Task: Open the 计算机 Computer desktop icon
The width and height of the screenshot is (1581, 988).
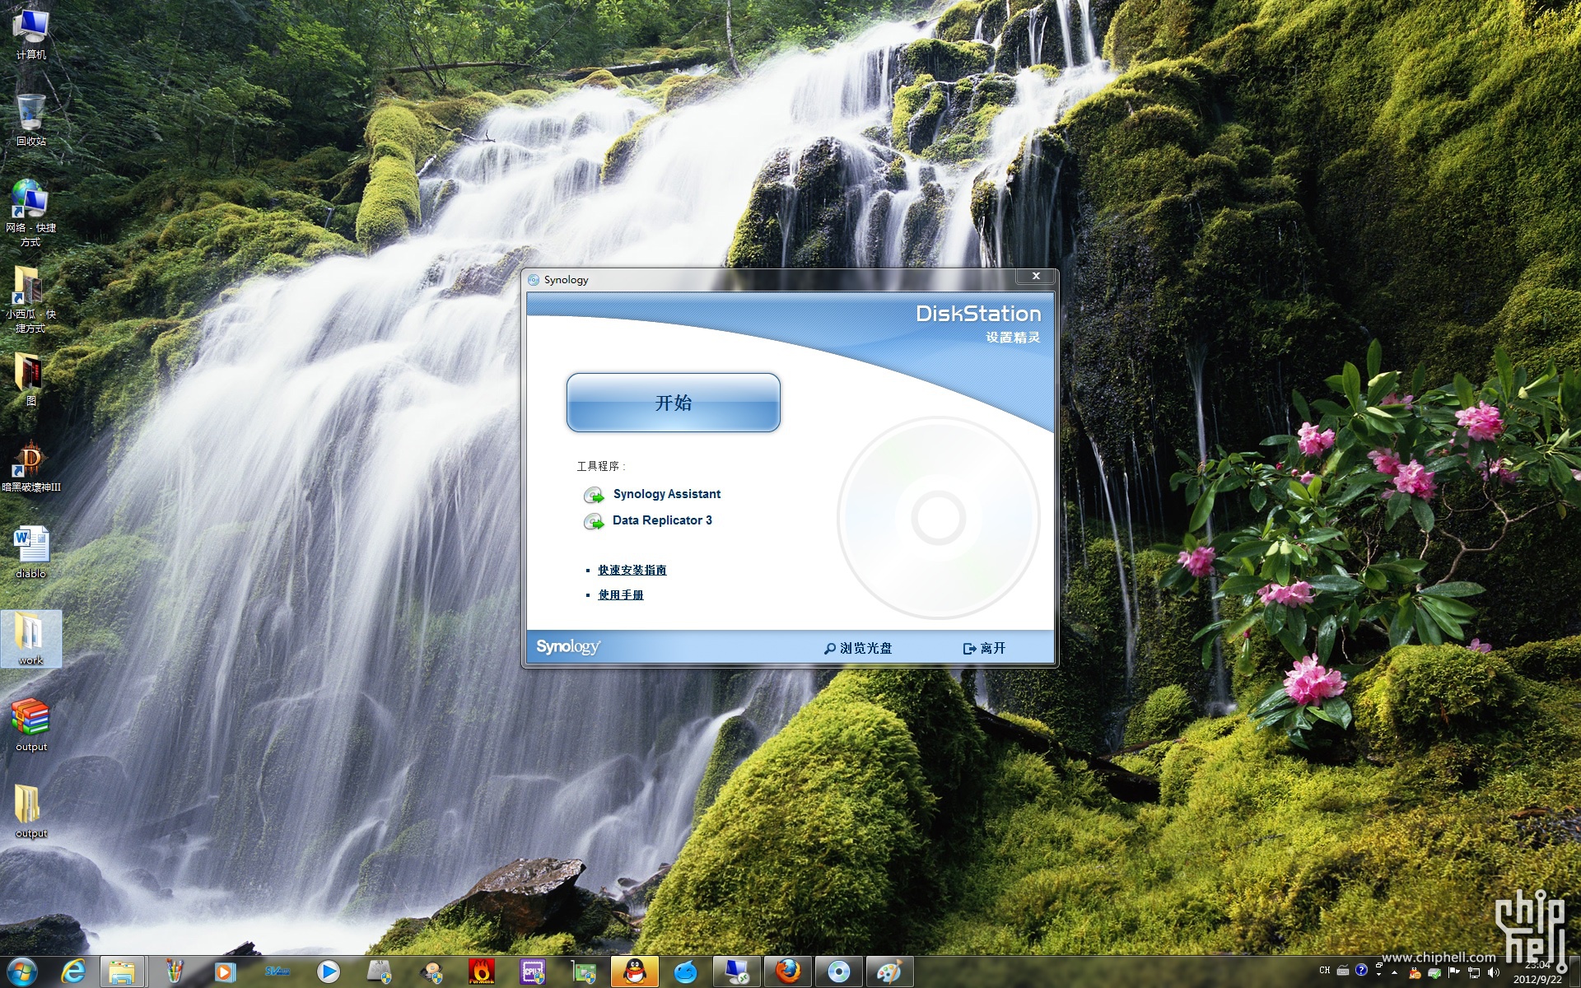Action: tap(31, 34)
